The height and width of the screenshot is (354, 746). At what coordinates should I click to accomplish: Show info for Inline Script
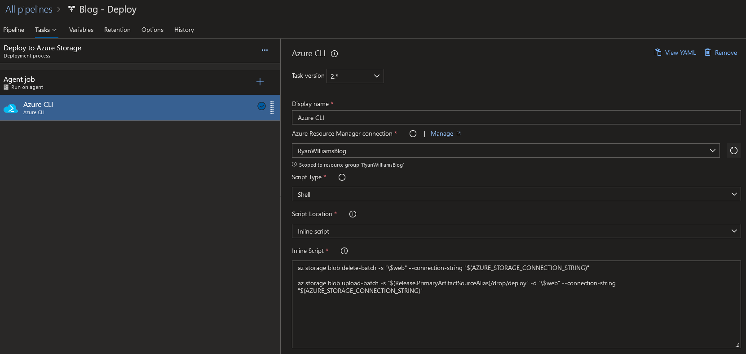344,251
